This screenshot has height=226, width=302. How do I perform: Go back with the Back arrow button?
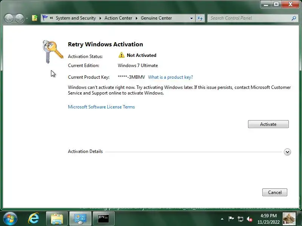[x=9, y=18]
